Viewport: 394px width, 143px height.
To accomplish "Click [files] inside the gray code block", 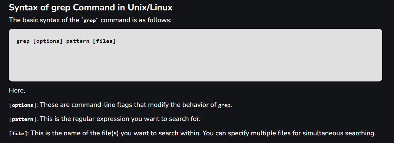I will (x=104, y=41).
